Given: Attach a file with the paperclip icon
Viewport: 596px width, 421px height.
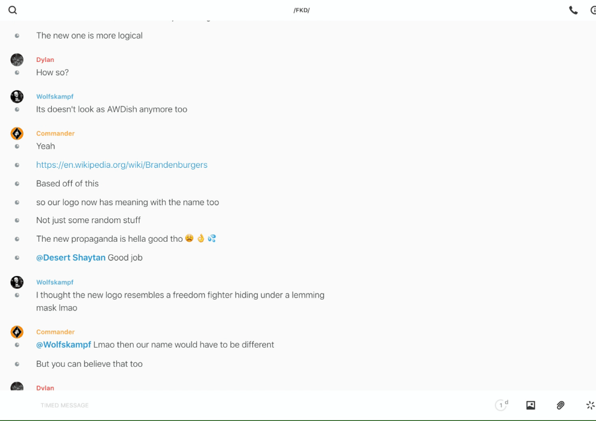Looking at the screenshot, I should tap(560, 405).
